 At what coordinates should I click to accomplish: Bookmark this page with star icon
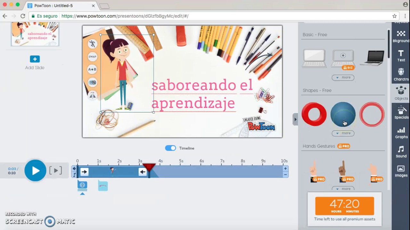click(x=395, y=16)
